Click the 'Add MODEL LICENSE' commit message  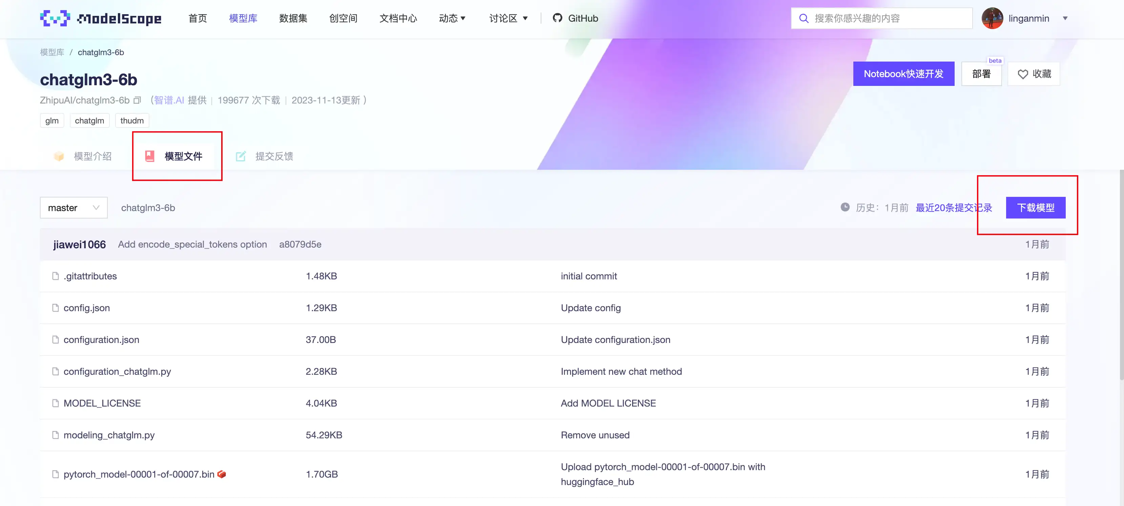pos(608,403)
